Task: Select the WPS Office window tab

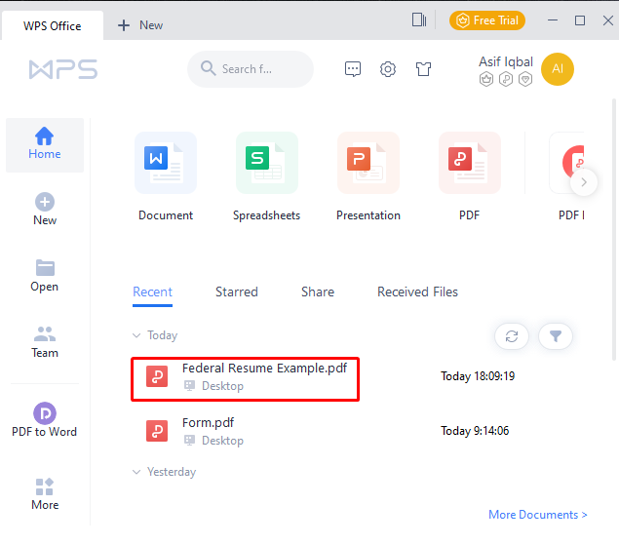Action: [52, 25]
